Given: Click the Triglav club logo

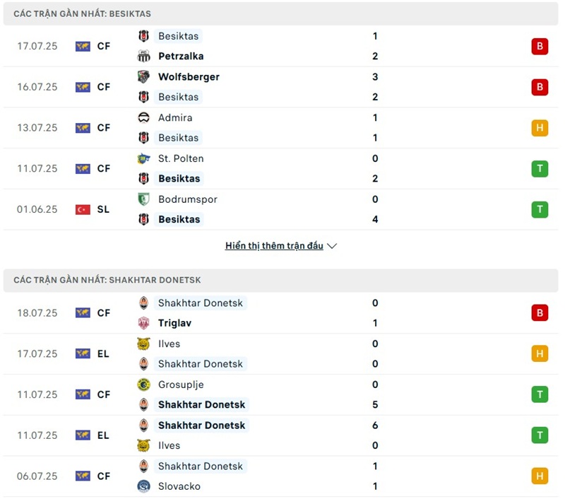Looking at the screenshot, I should click(144, 323).
